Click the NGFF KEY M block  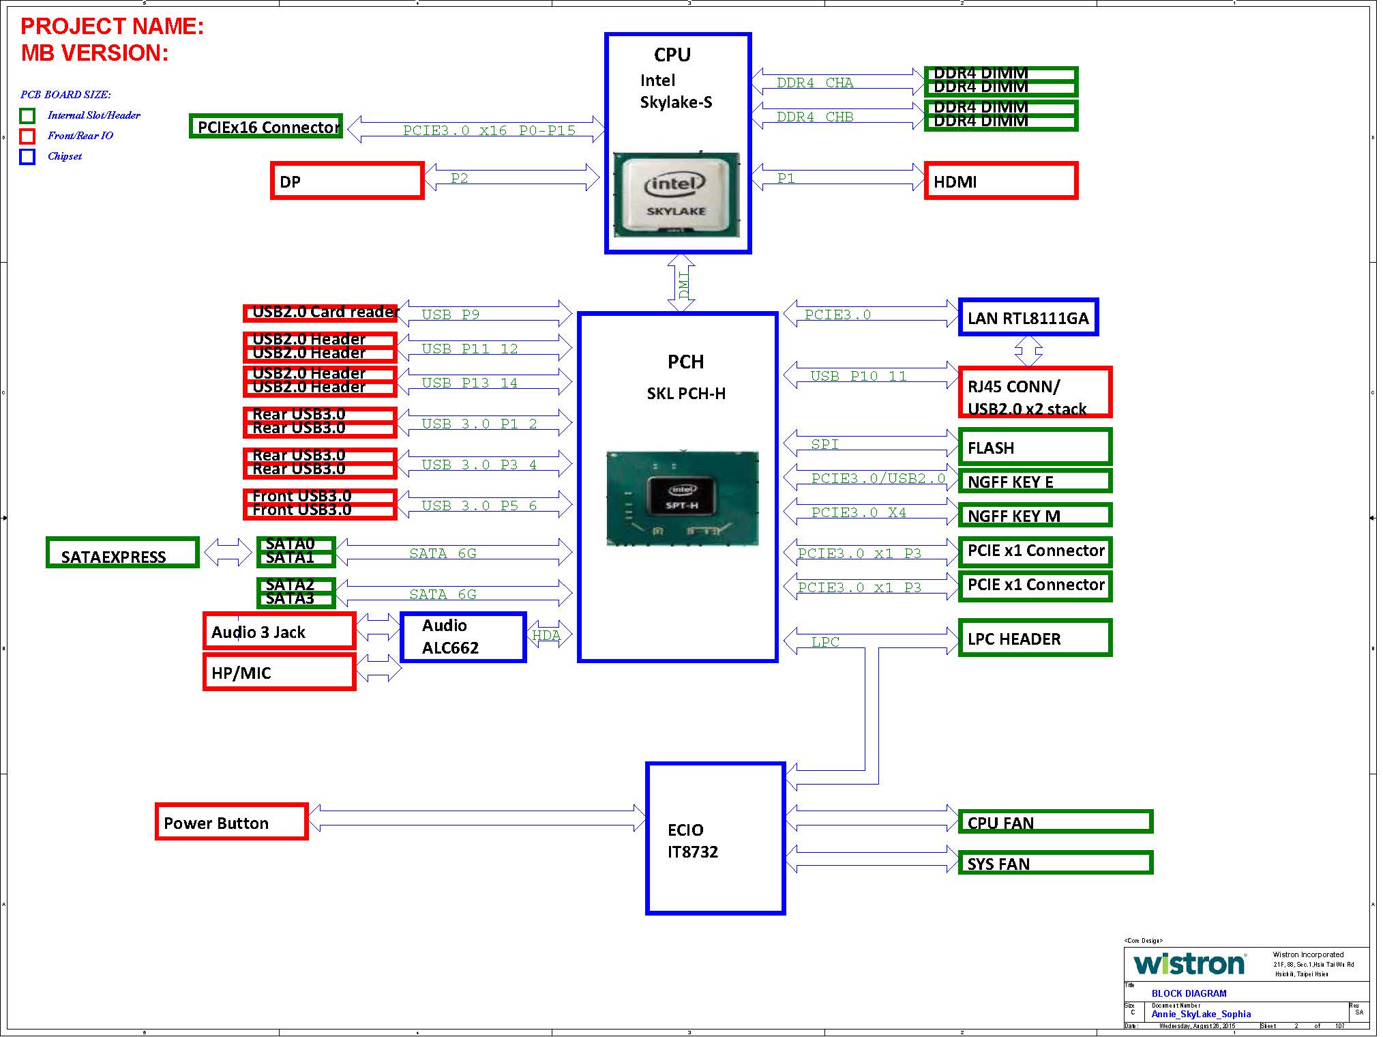coord(1035,516)
